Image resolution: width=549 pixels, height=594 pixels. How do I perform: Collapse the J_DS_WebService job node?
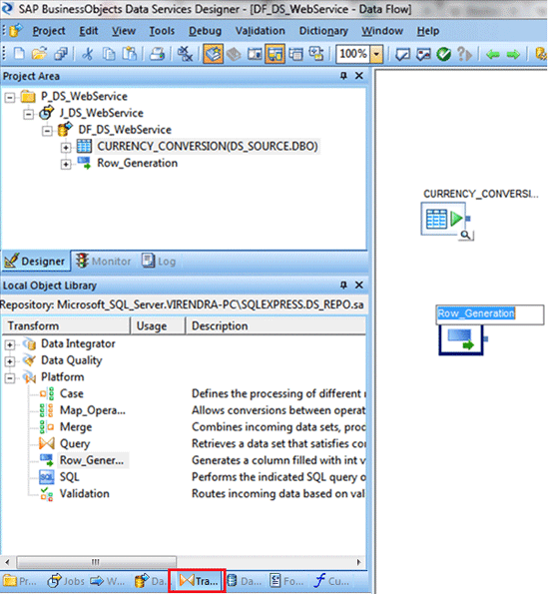tap(28, 114)
